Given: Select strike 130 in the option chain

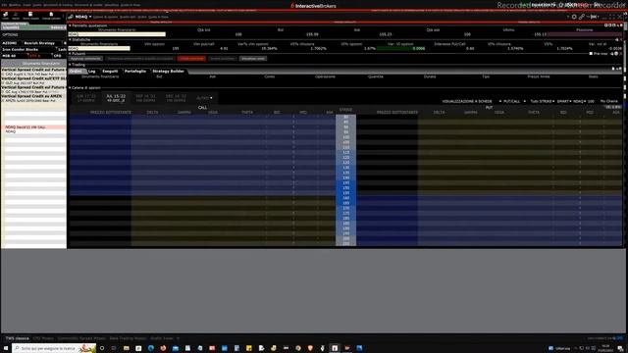Looking at the screenshot, I should [x=346, y=168].
